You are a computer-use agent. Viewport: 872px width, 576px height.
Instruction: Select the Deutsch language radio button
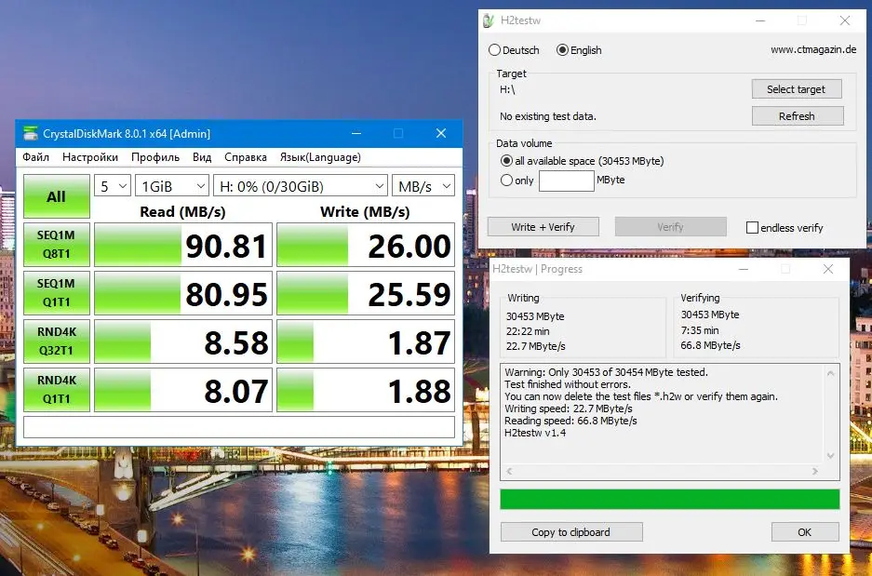click(x=494, y=50)
